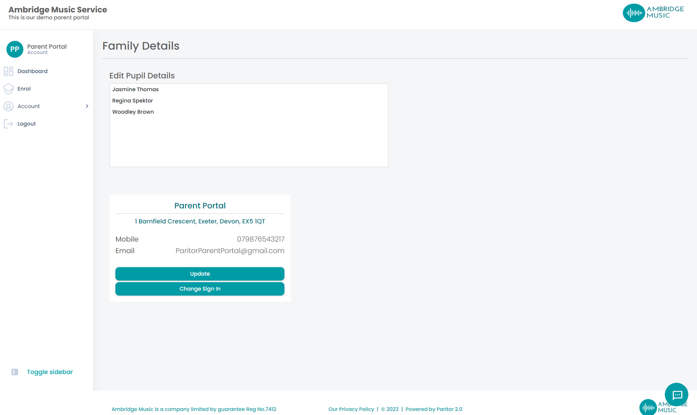
Task: Click the company guarantee Reg No.7412 text
Action: pyautogui.click(x=194, y=409)
